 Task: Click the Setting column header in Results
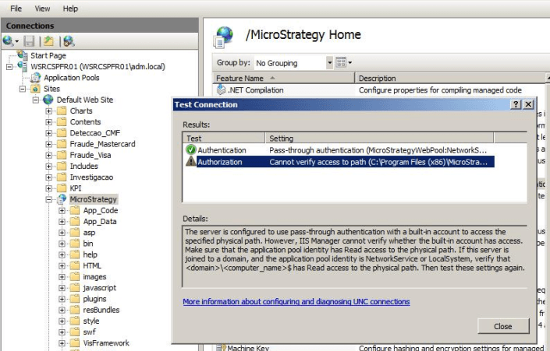(379, 139)
